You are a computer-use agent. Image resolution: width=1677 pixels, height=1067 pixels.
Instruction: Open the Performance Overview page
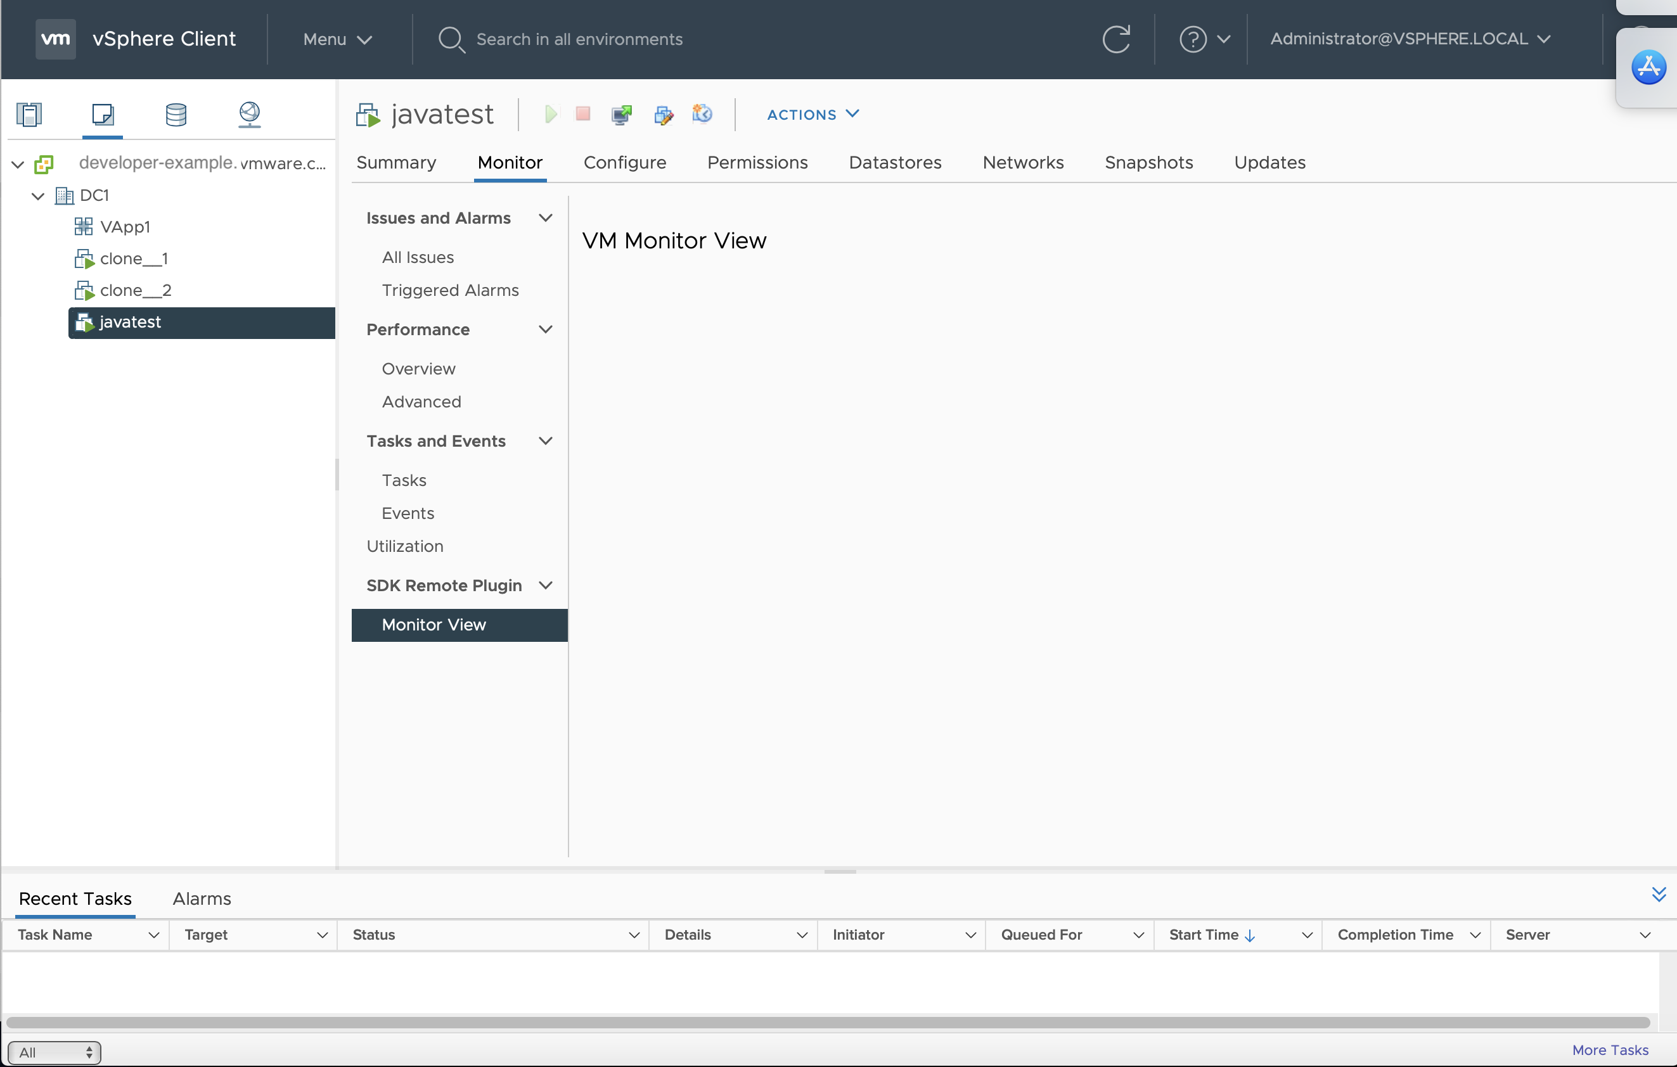coord(418,369)
